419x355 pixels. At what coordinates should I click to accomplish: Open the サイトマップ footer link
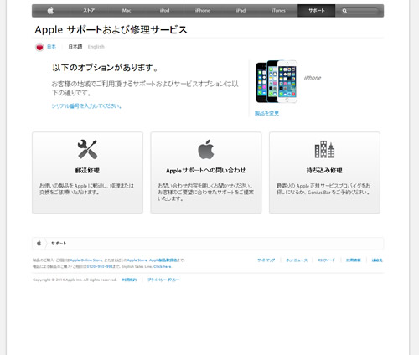266,260
